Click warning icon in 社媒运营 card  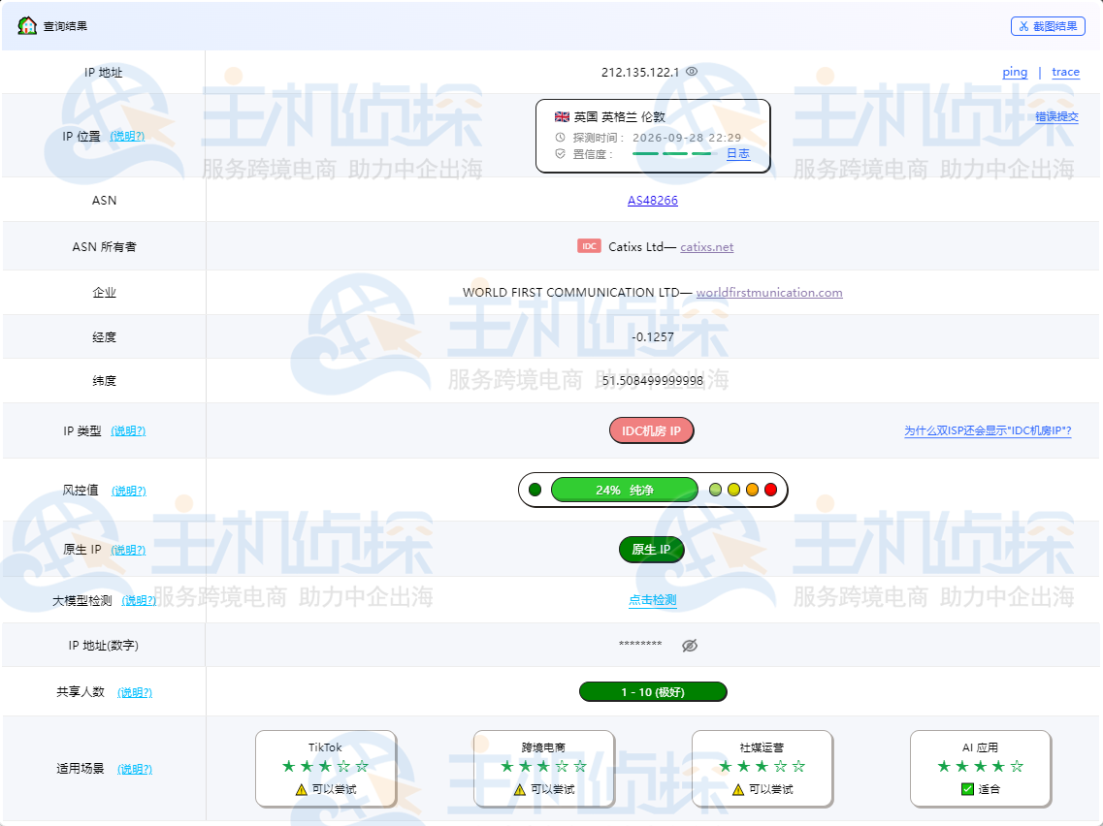[x=738, y=789]
